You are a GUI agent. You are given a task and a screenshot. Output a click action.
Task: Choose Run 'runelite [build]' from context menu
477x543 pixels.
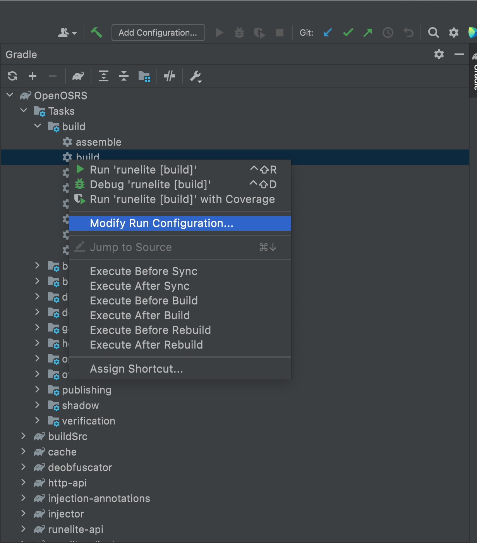click(143, 170)
